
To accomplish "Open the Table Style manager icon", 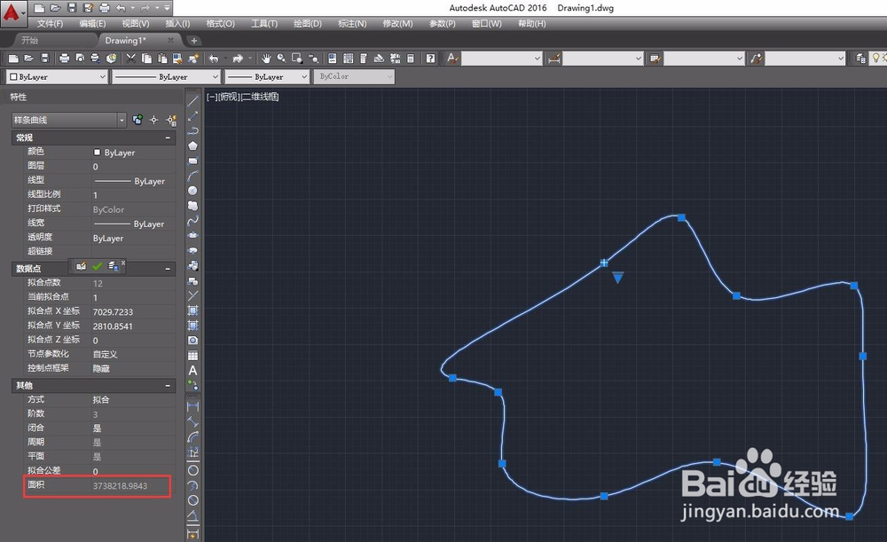I will (x=655, y=59).
